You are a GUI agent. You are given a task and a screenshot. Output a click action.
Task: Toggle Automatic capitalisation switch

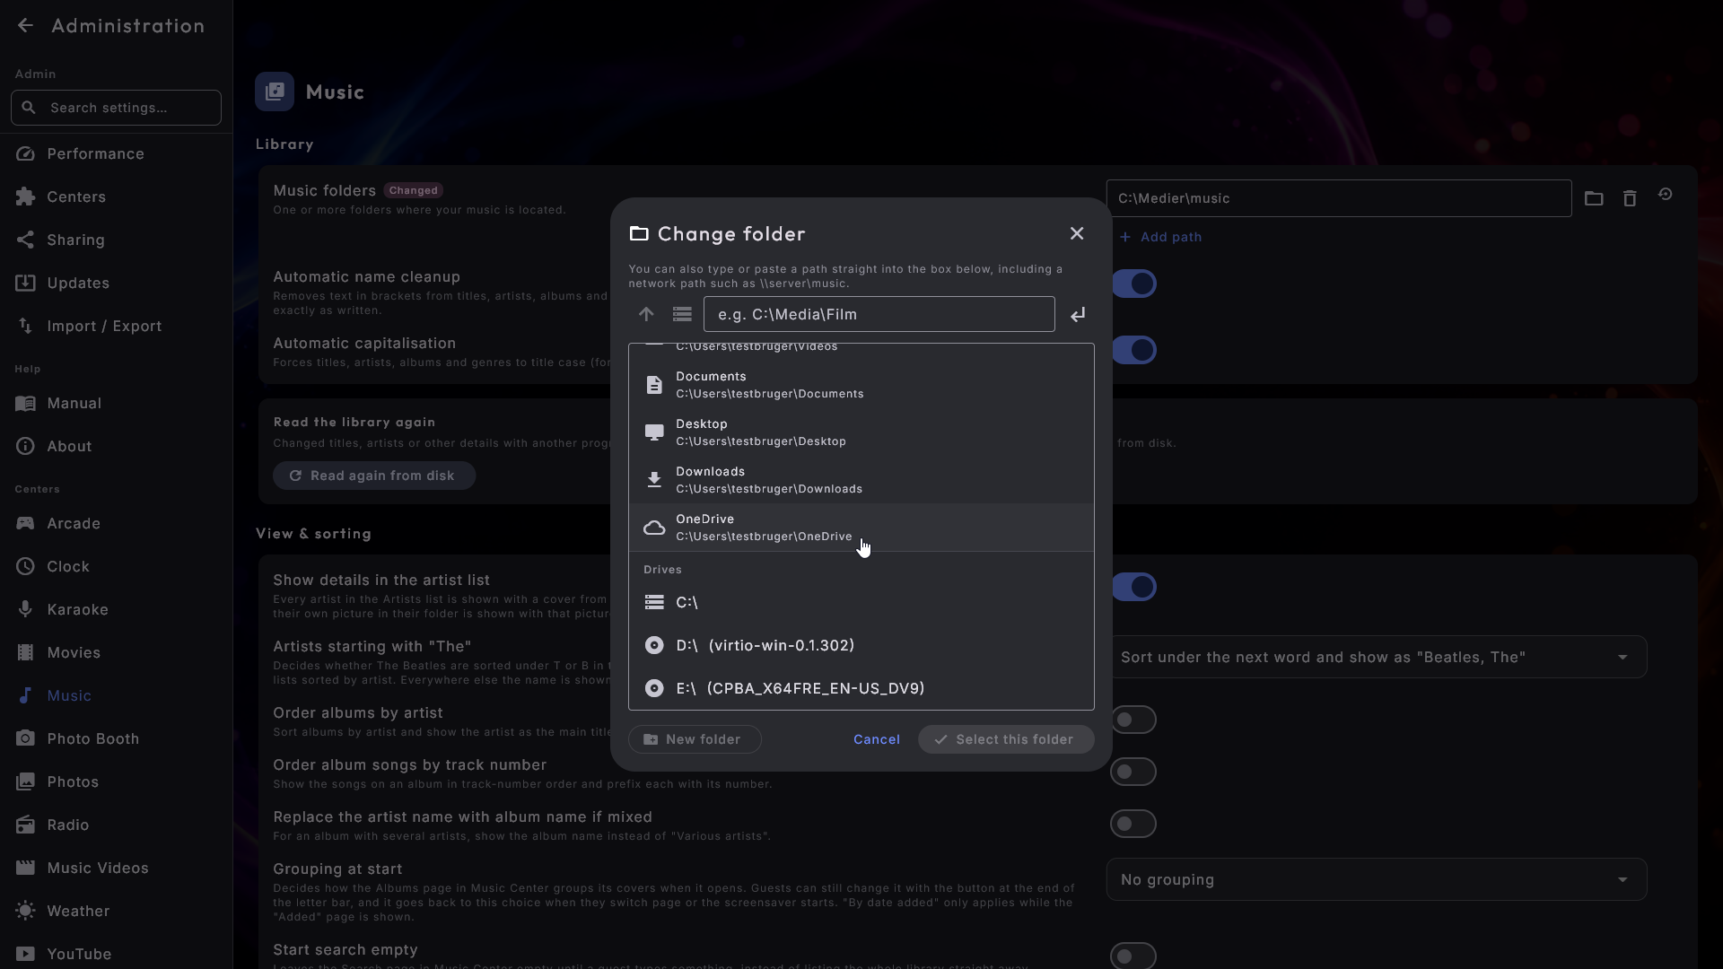[1133, 350]
